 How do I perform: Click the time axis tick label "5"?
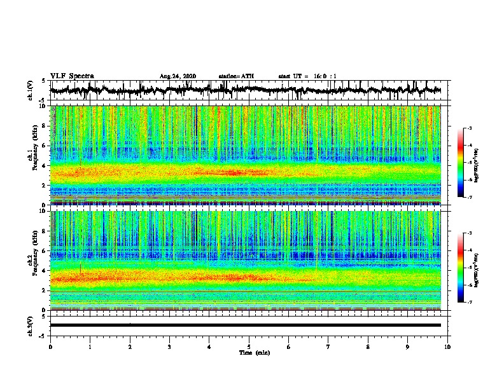point(249,347)
